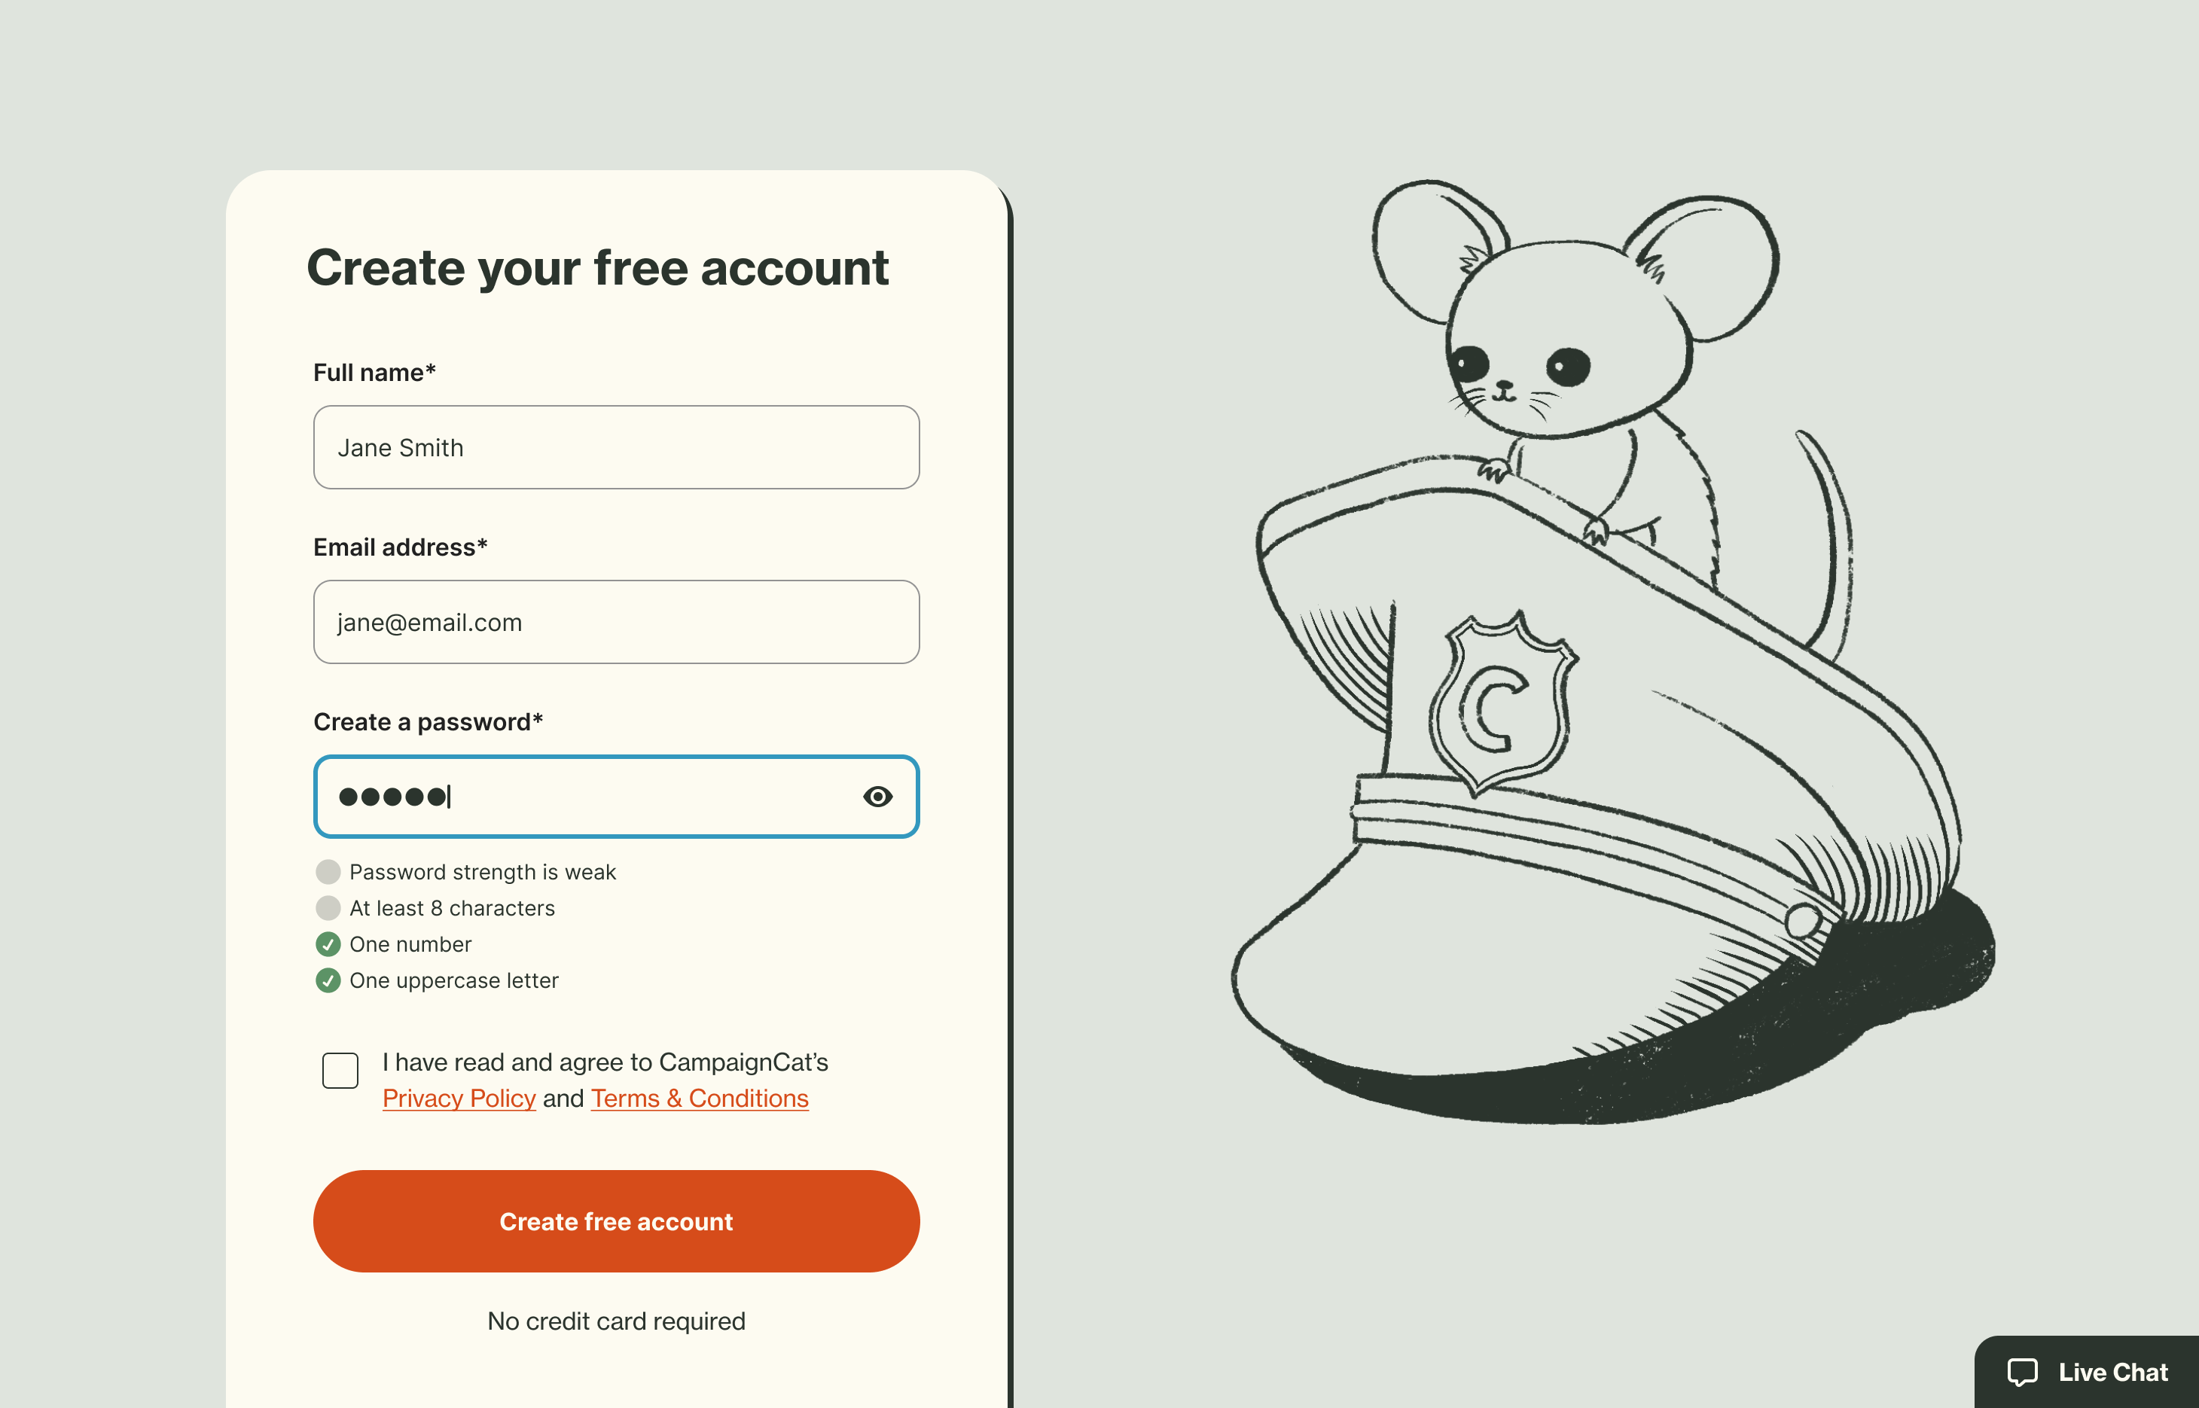Click the green check beside One number
This screenshot has height=1408, width=2199.
tap(328, 943)
